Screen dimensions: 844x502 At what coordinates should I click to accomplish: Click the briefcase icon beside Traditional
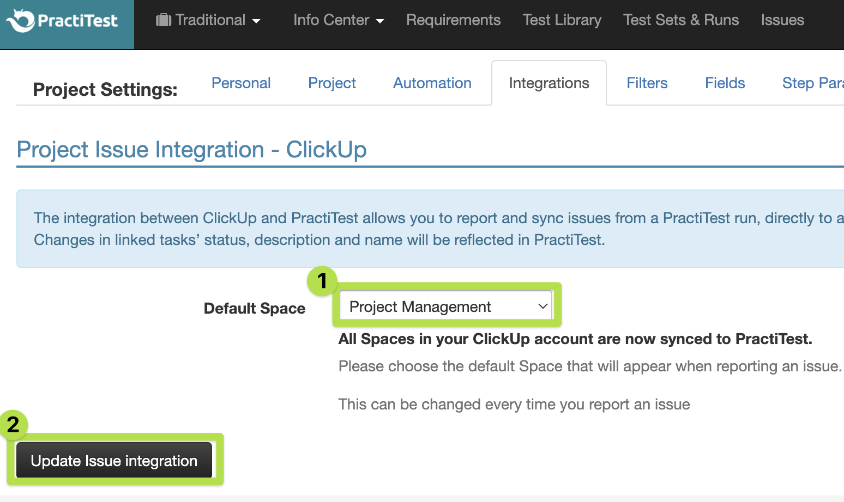coord(163,21)
